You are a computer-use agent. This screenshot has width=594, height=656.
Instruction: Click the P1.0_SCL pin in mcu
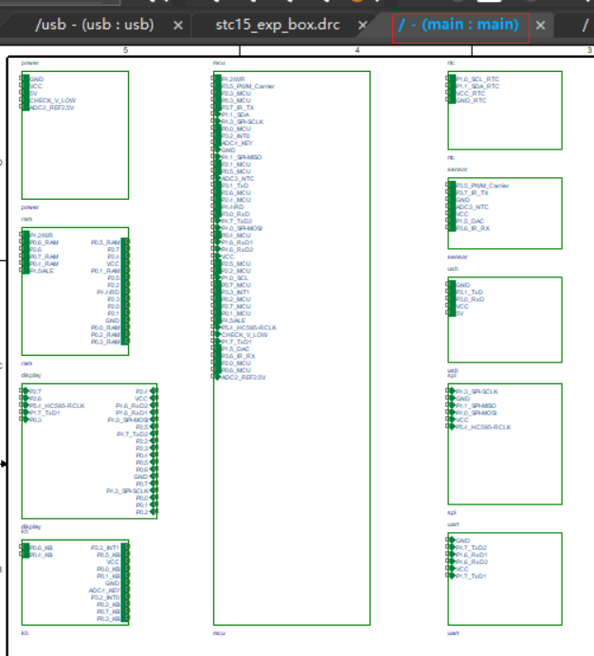click(235, 277)
